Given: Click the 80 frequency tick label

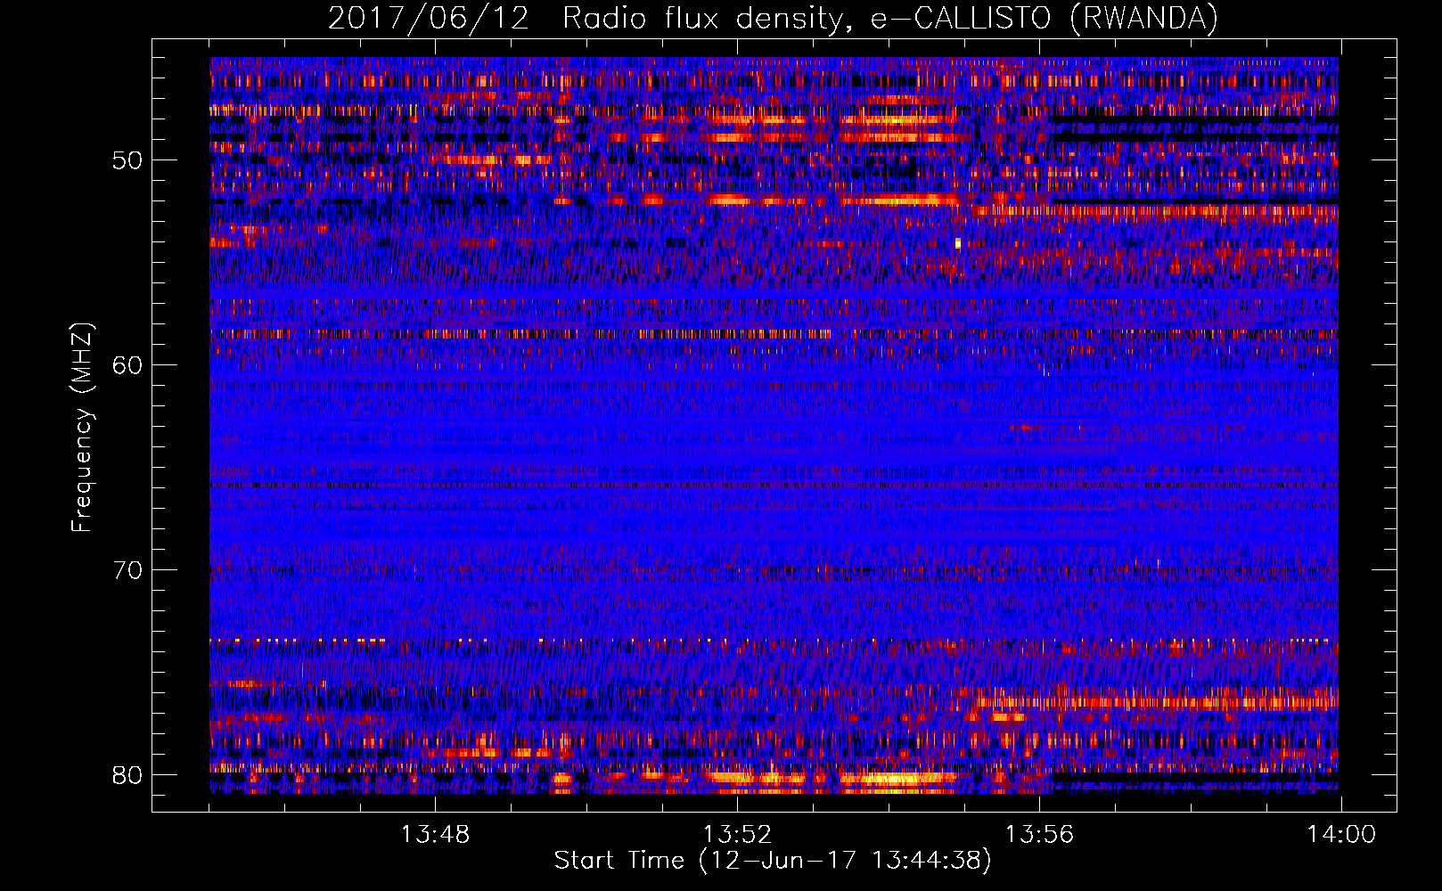Looking at the screenshot, I should point(127,775).
